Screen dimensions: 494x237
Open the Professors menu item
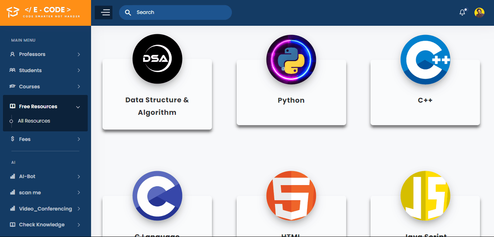pyautogui.click(x=45, y=54)
